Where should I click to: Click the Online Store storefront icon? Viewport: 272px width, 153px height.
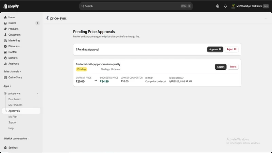5,78
